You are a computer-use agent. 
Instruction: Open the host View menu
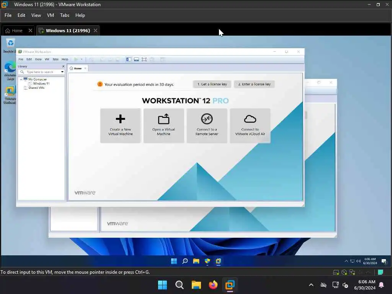coord(36,15)
